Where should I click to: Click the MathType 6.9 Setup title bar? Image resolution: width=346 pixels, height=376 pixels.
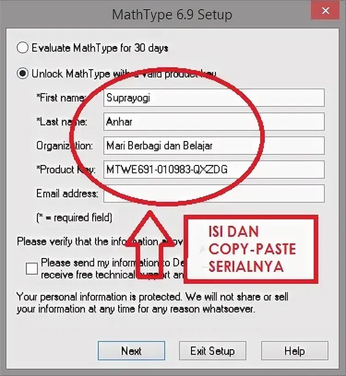172,14
